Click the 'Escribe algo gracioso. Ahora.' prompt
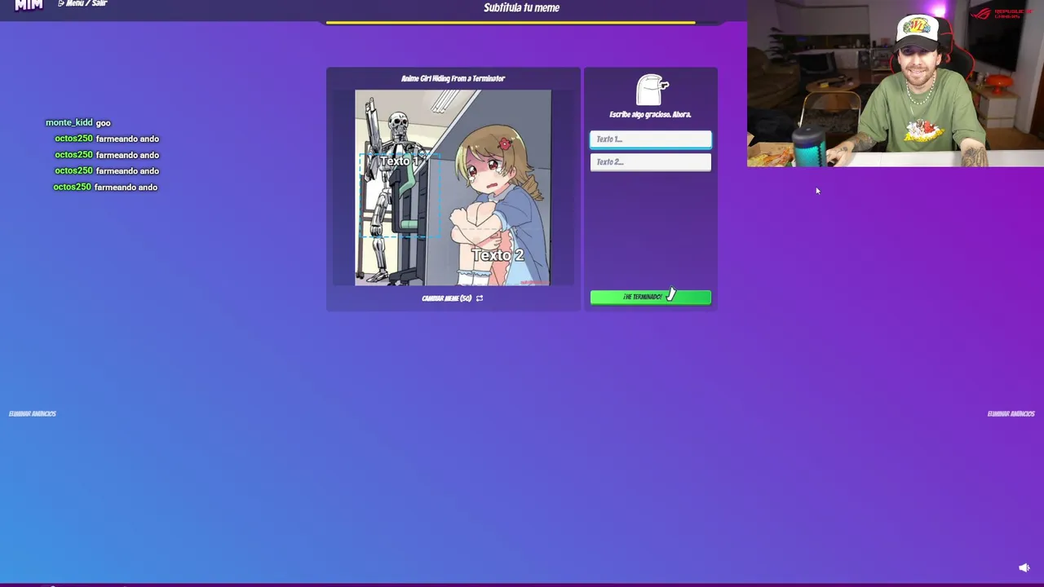Image resolution: width=1044 pixels, height=587 pixels. (650, 115)
